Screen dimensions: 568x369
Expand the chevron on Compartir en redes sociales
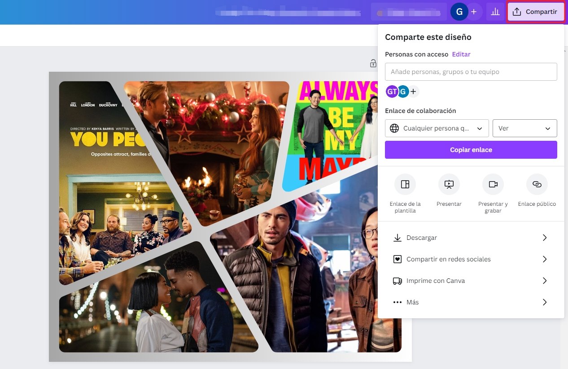click(x=545, y=259)
